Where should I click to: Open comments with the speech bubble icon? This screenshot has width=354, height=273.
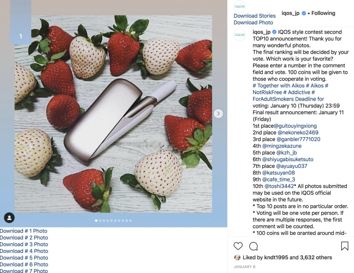coord(253,246)
